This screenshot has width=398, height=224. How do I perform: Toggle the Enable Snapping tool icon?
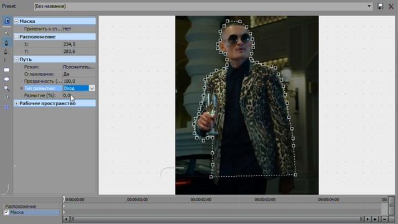tap(7, 97)
